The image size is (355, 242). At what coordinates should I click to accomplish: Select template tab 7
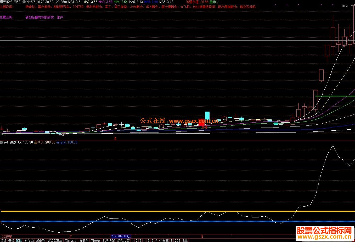coord(156,240)
